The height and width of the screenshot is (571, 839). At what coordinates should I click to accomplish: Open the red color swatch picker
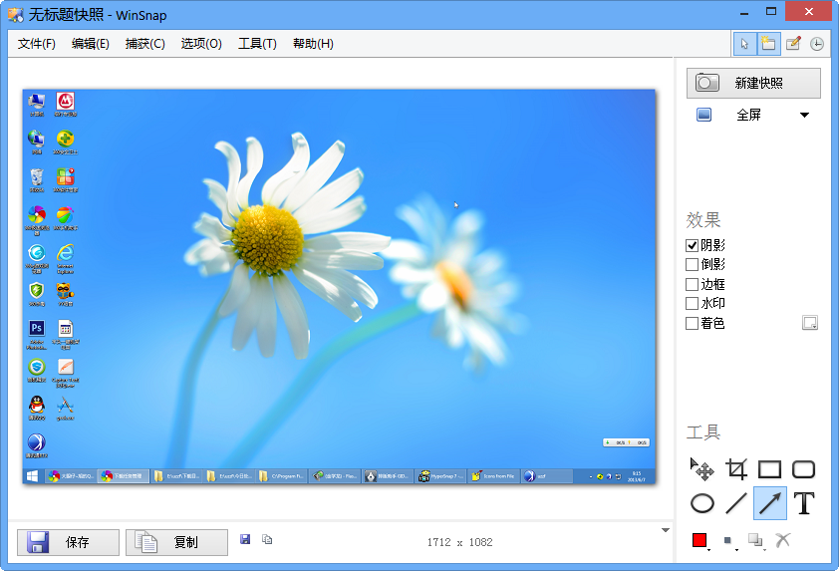tap(699, 540)
